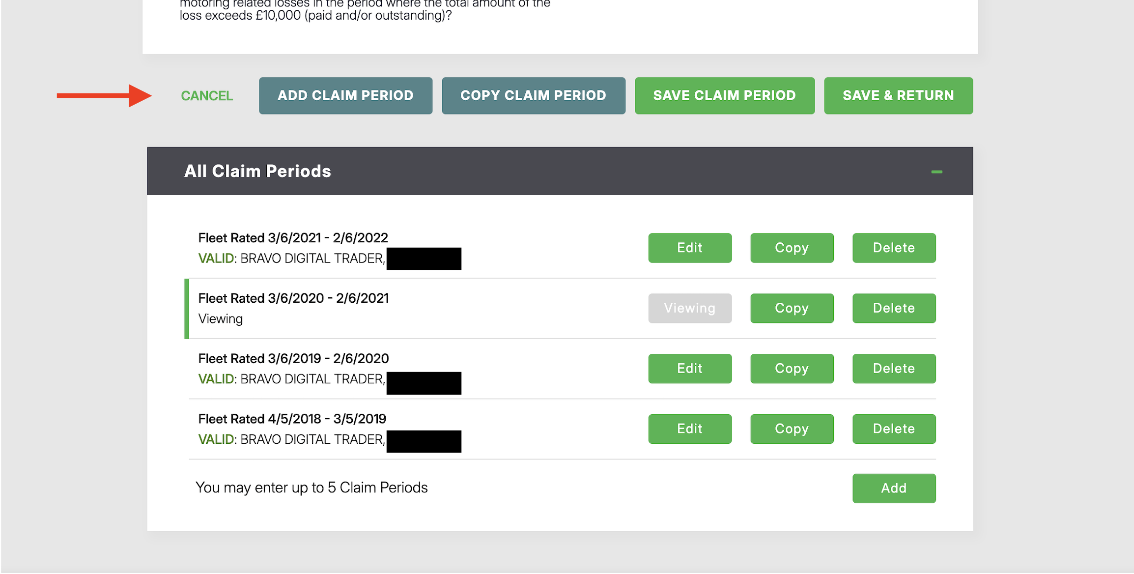Image resolution: width=1134 pixels, height=574 pixels.
Task: Edit the 3/6/2019 - 2/6/2020 claim period
Action: tap(689, 369)
